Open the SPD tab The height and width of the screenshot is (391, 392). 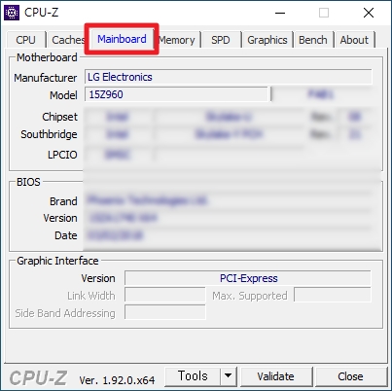221,40
